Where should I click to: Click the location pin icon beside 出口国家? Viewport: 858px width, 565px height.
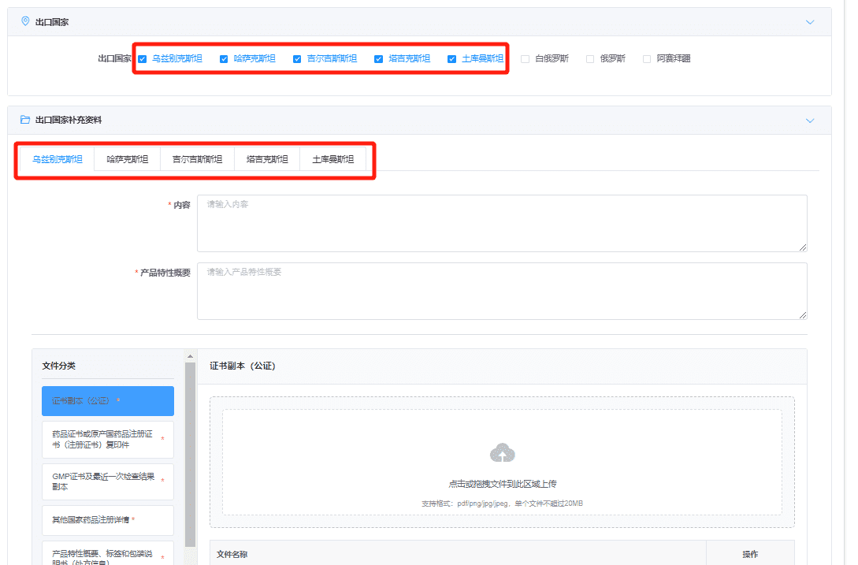(x=25, y=21)
